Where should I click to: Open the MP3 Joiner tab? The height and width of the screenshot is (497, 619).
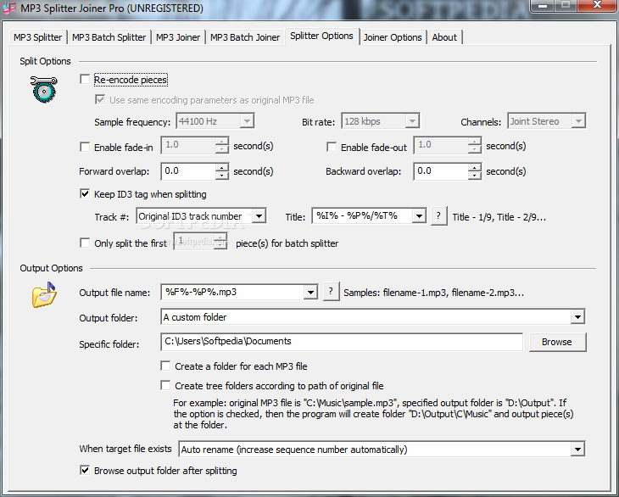[178, 37]
